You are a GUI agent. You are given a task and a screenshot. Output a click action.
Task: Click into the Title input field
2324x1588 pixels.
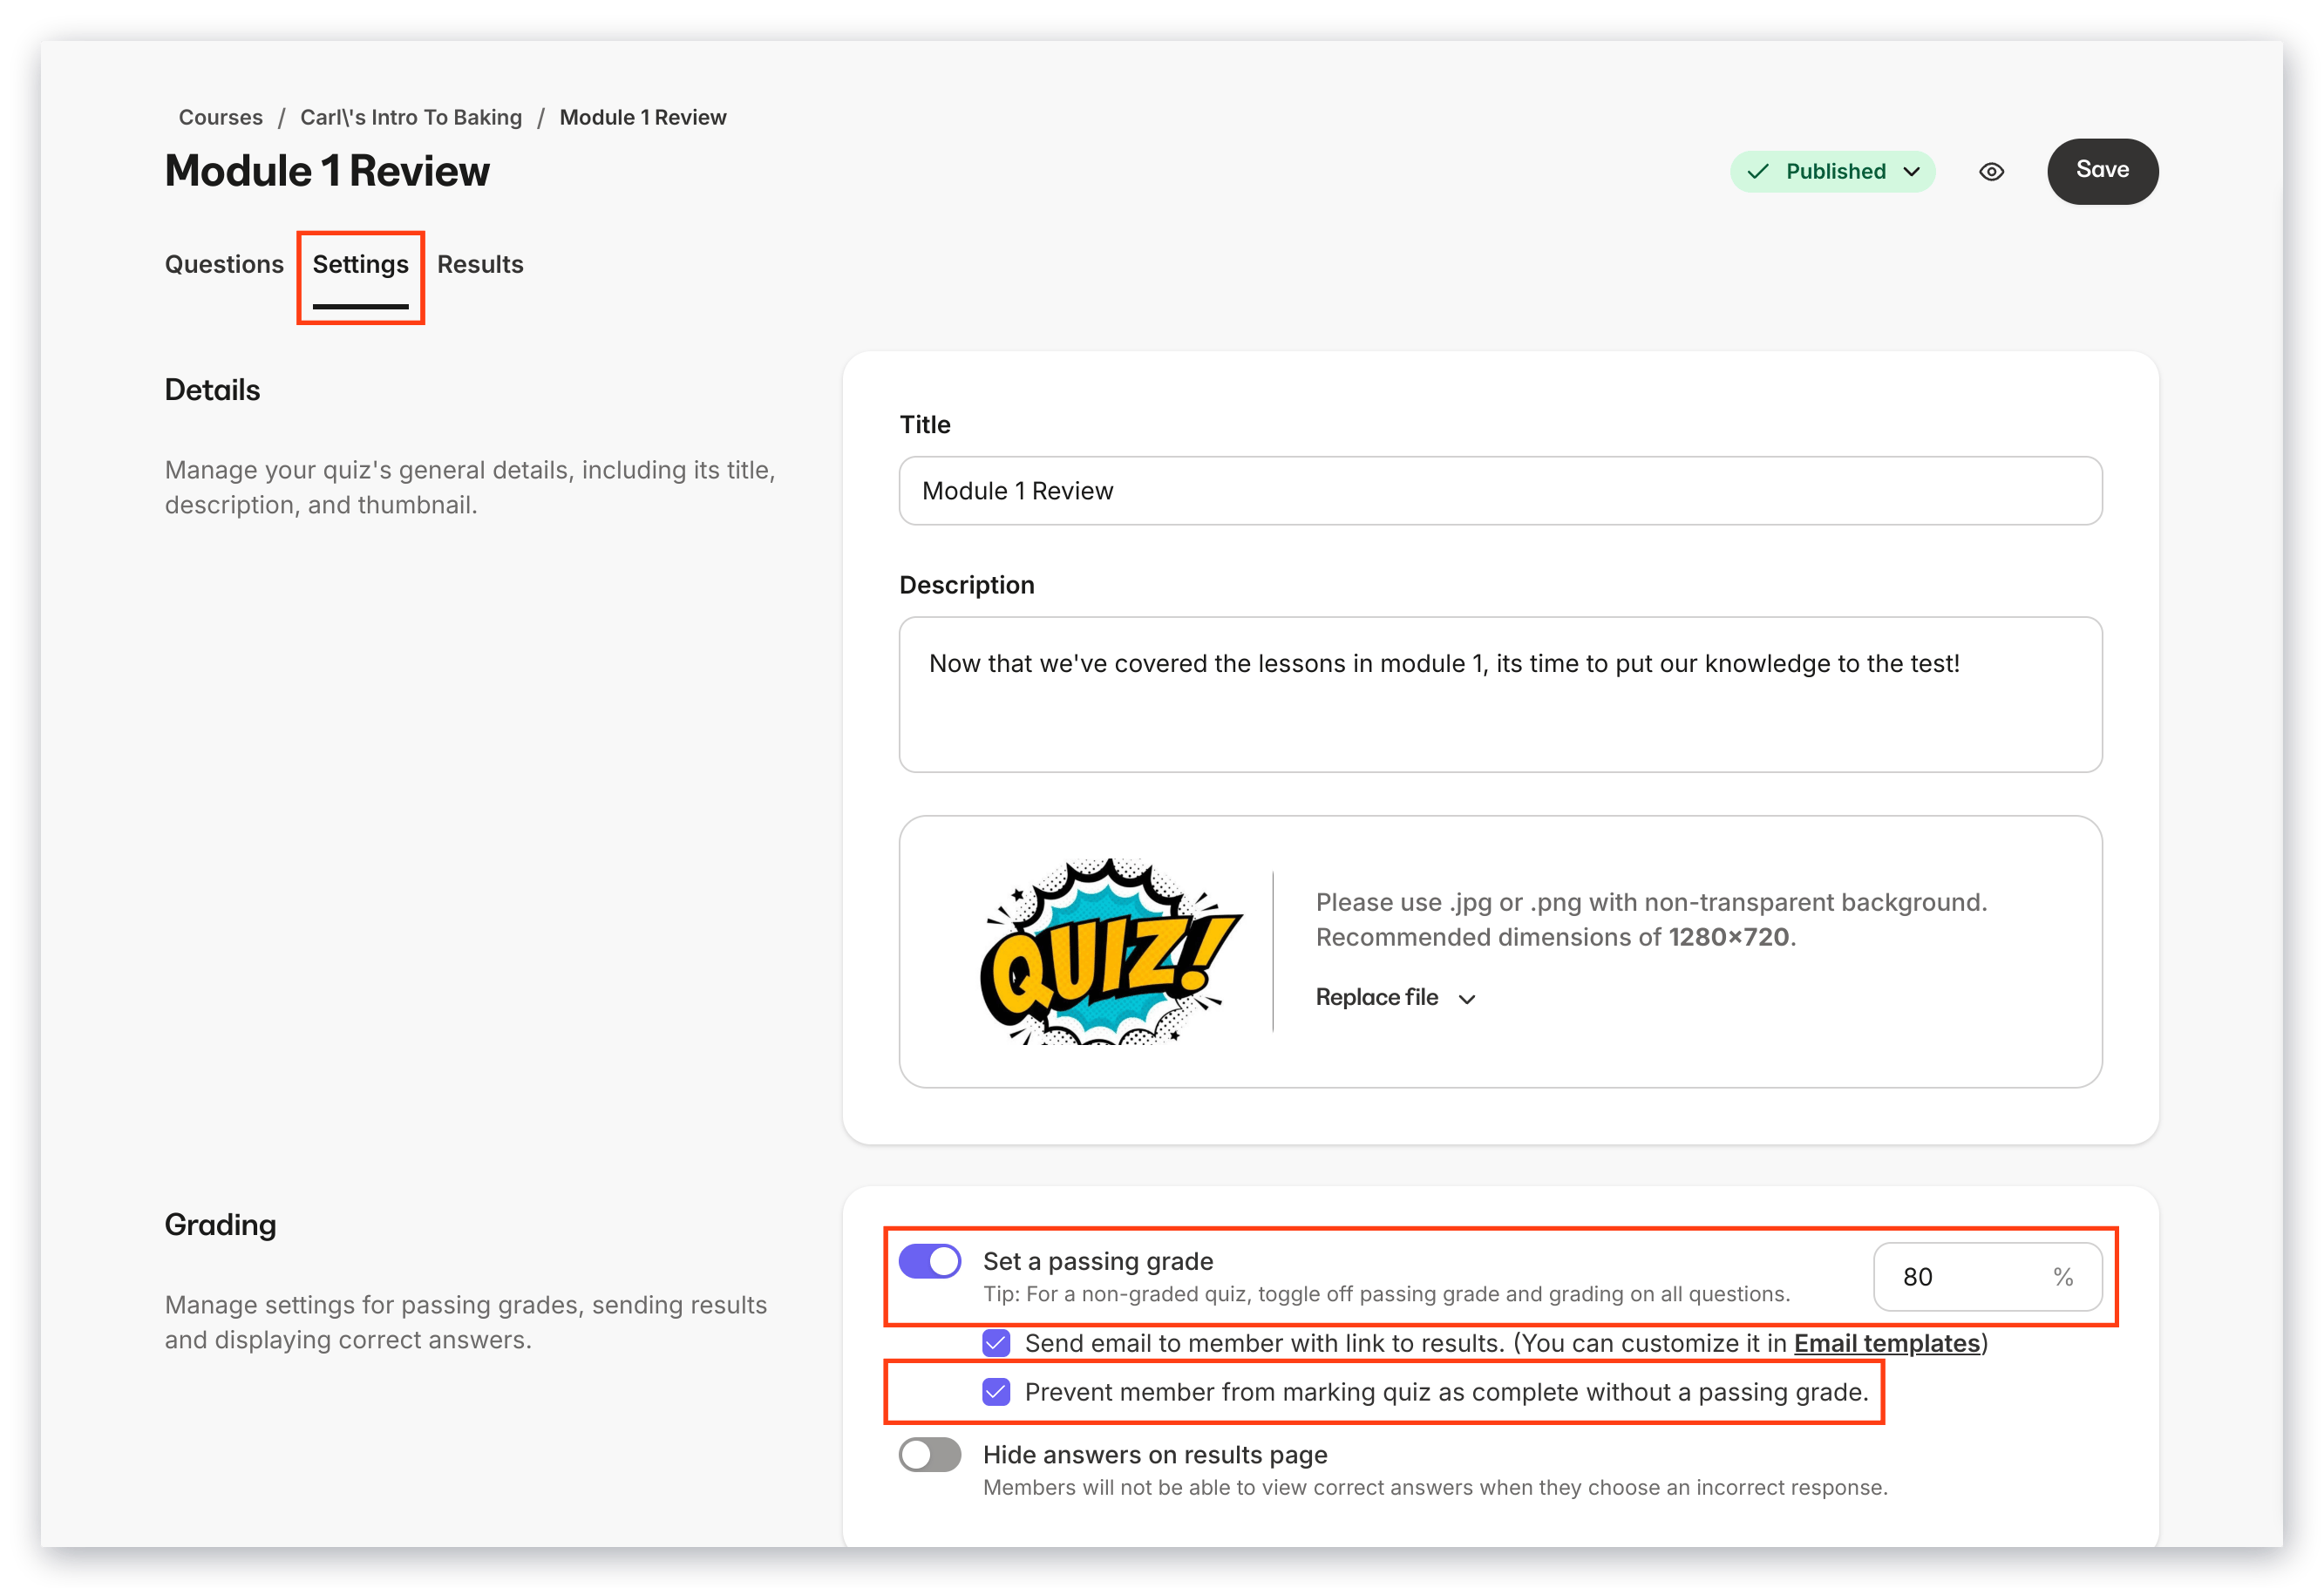(x=1500, y=491)
